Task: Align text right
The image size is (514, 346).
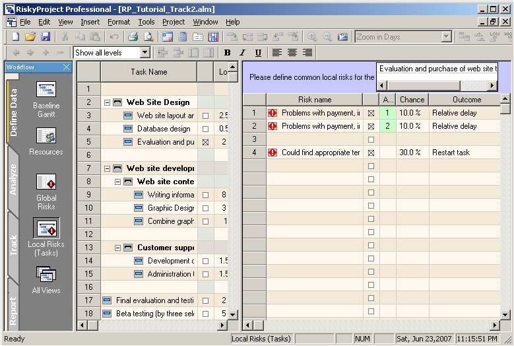Action: (x=307, y=52)
